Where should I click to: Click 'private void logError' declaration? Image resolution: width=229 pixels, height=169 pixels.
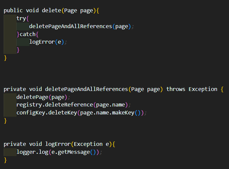37,144
